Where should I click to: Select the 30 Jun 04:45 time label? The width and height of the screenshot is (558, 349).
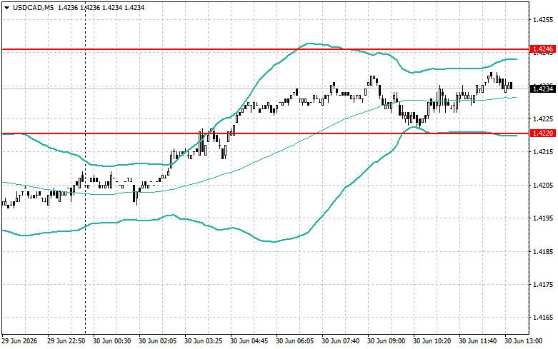(249, 341)
